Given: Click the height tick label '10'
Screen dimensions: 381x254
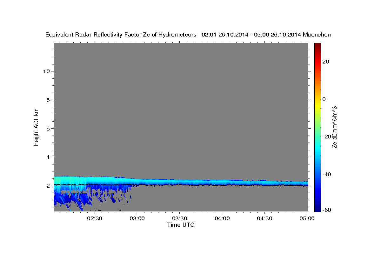Looking at the screenshot, I should tap(46, 71).
